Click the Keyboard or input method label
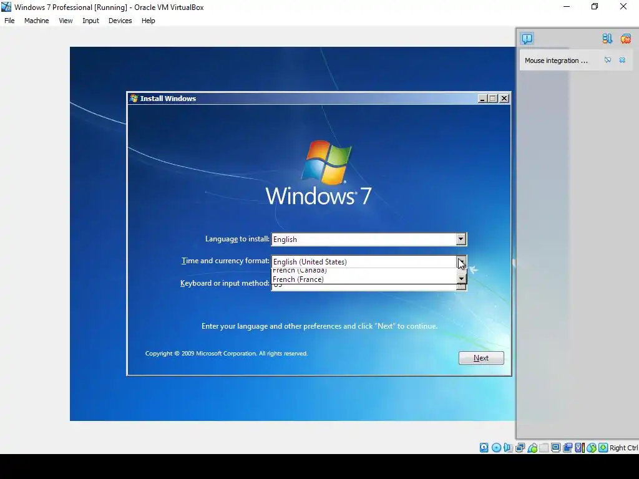Image resolution: width=639 pixels, height=479 pixels. point(225,283)
